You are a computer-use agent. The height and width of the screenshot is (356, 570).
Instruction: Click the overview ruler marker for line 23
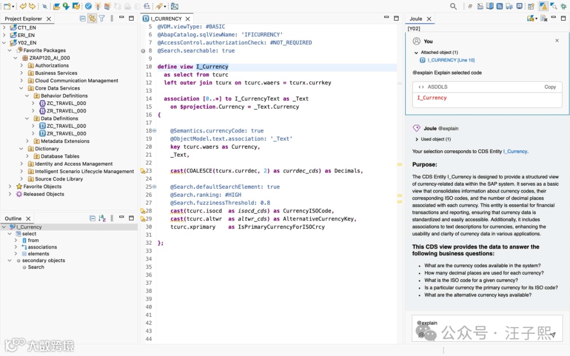(x=400, y=164)
